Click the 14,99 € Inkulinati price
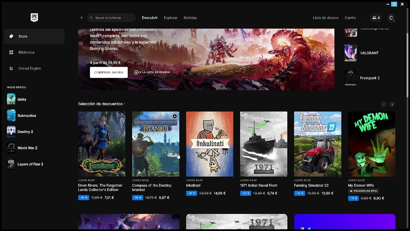Viewport: 410px width, 231px height. pyautogui.click(x=220, y=193)
